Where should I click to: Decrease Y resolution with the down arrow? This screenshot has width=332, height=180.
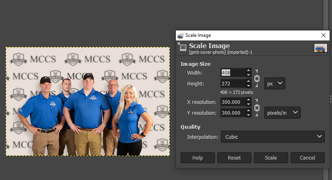click(249, 115)
